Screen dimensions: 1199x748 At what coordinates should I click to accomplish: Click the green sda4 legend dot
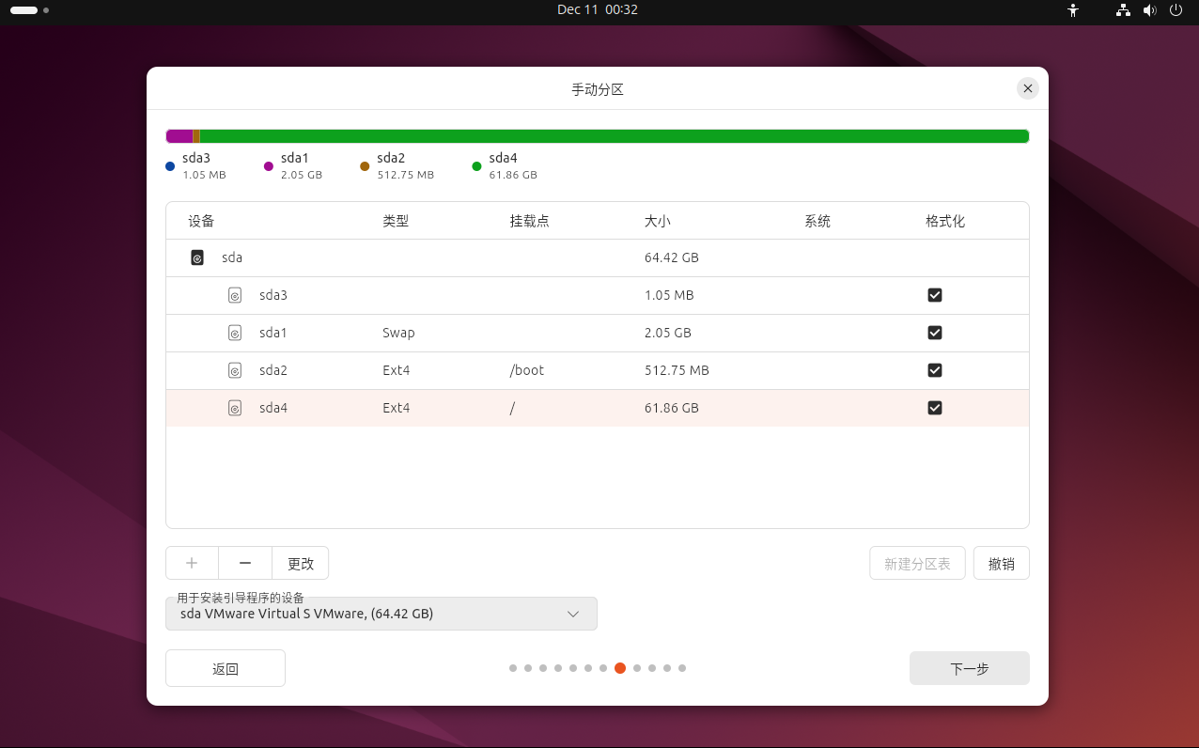tap(476, 166)
